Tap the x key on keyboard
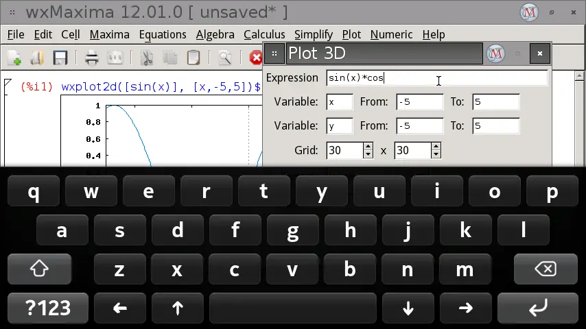 click(177, 269)
